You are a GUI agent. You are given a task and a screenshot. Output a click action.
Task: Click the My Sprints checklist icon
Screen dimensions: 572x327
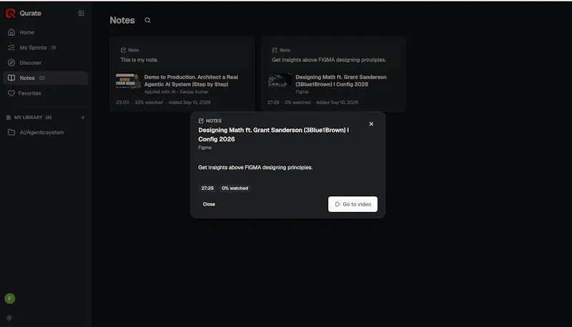pyautogui.click(x=11, y=48)
